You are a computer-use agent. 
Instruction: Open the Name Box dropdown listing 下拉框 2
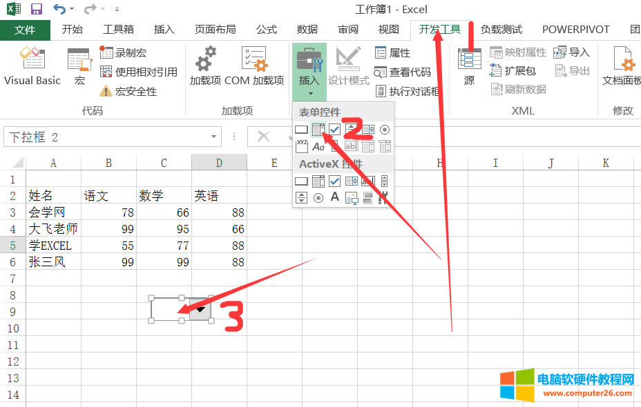214,137
